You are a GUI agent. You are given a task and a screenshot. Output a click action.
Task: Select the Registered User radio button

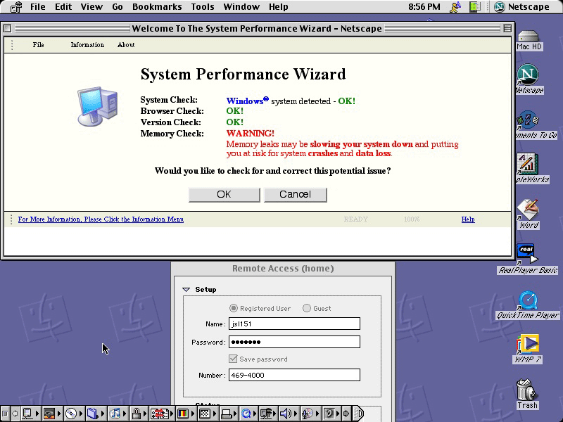pos(234,308)
